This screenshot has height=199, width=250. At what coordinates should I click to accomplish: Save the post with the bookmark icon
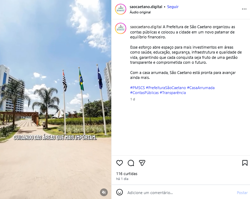(245, 163)
